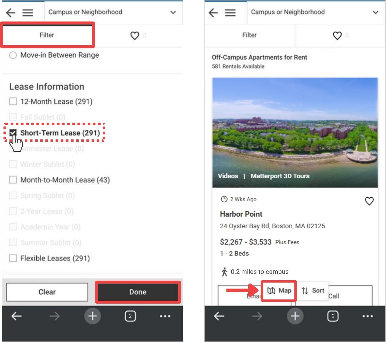Open Map view for rental results
Viewport: 386px width, 342px height.
coord(279,290)
